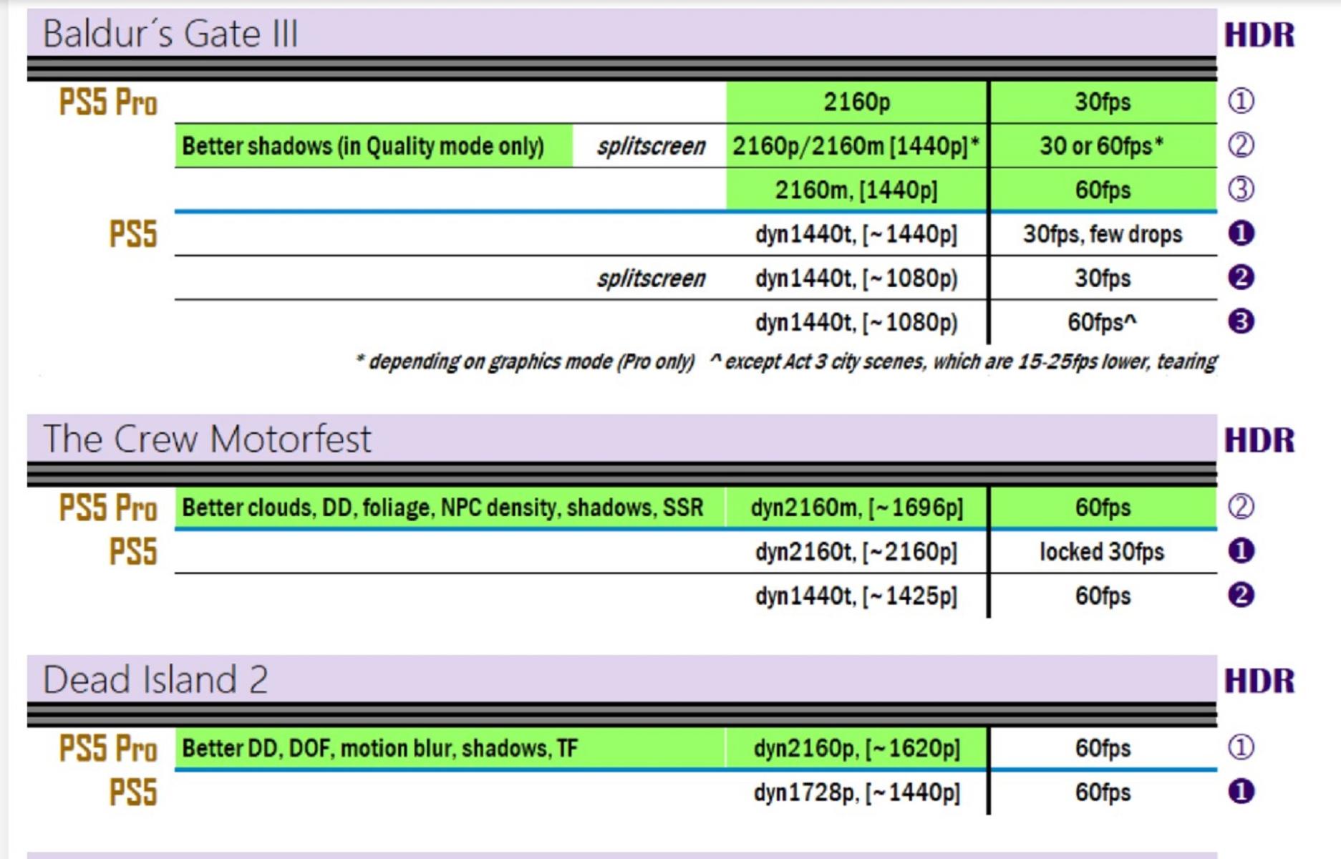This screenshot has width=1341, height=859.
Task: Click filled circle 1 beside 'locked 30fps'
Action: (1241, 551)
